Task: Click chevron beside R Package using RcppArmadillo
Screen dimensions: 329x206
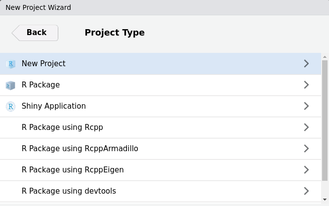Action: tap(306, 149)
